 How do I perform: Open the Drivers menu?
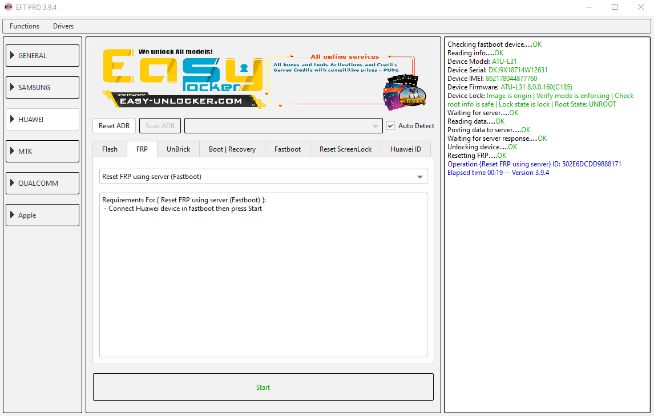coord(63,26)
